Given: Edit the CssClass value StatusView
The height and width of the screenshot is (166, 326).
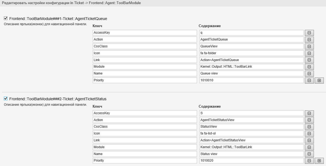Looking at the screenshot, I should coord(251,127).
